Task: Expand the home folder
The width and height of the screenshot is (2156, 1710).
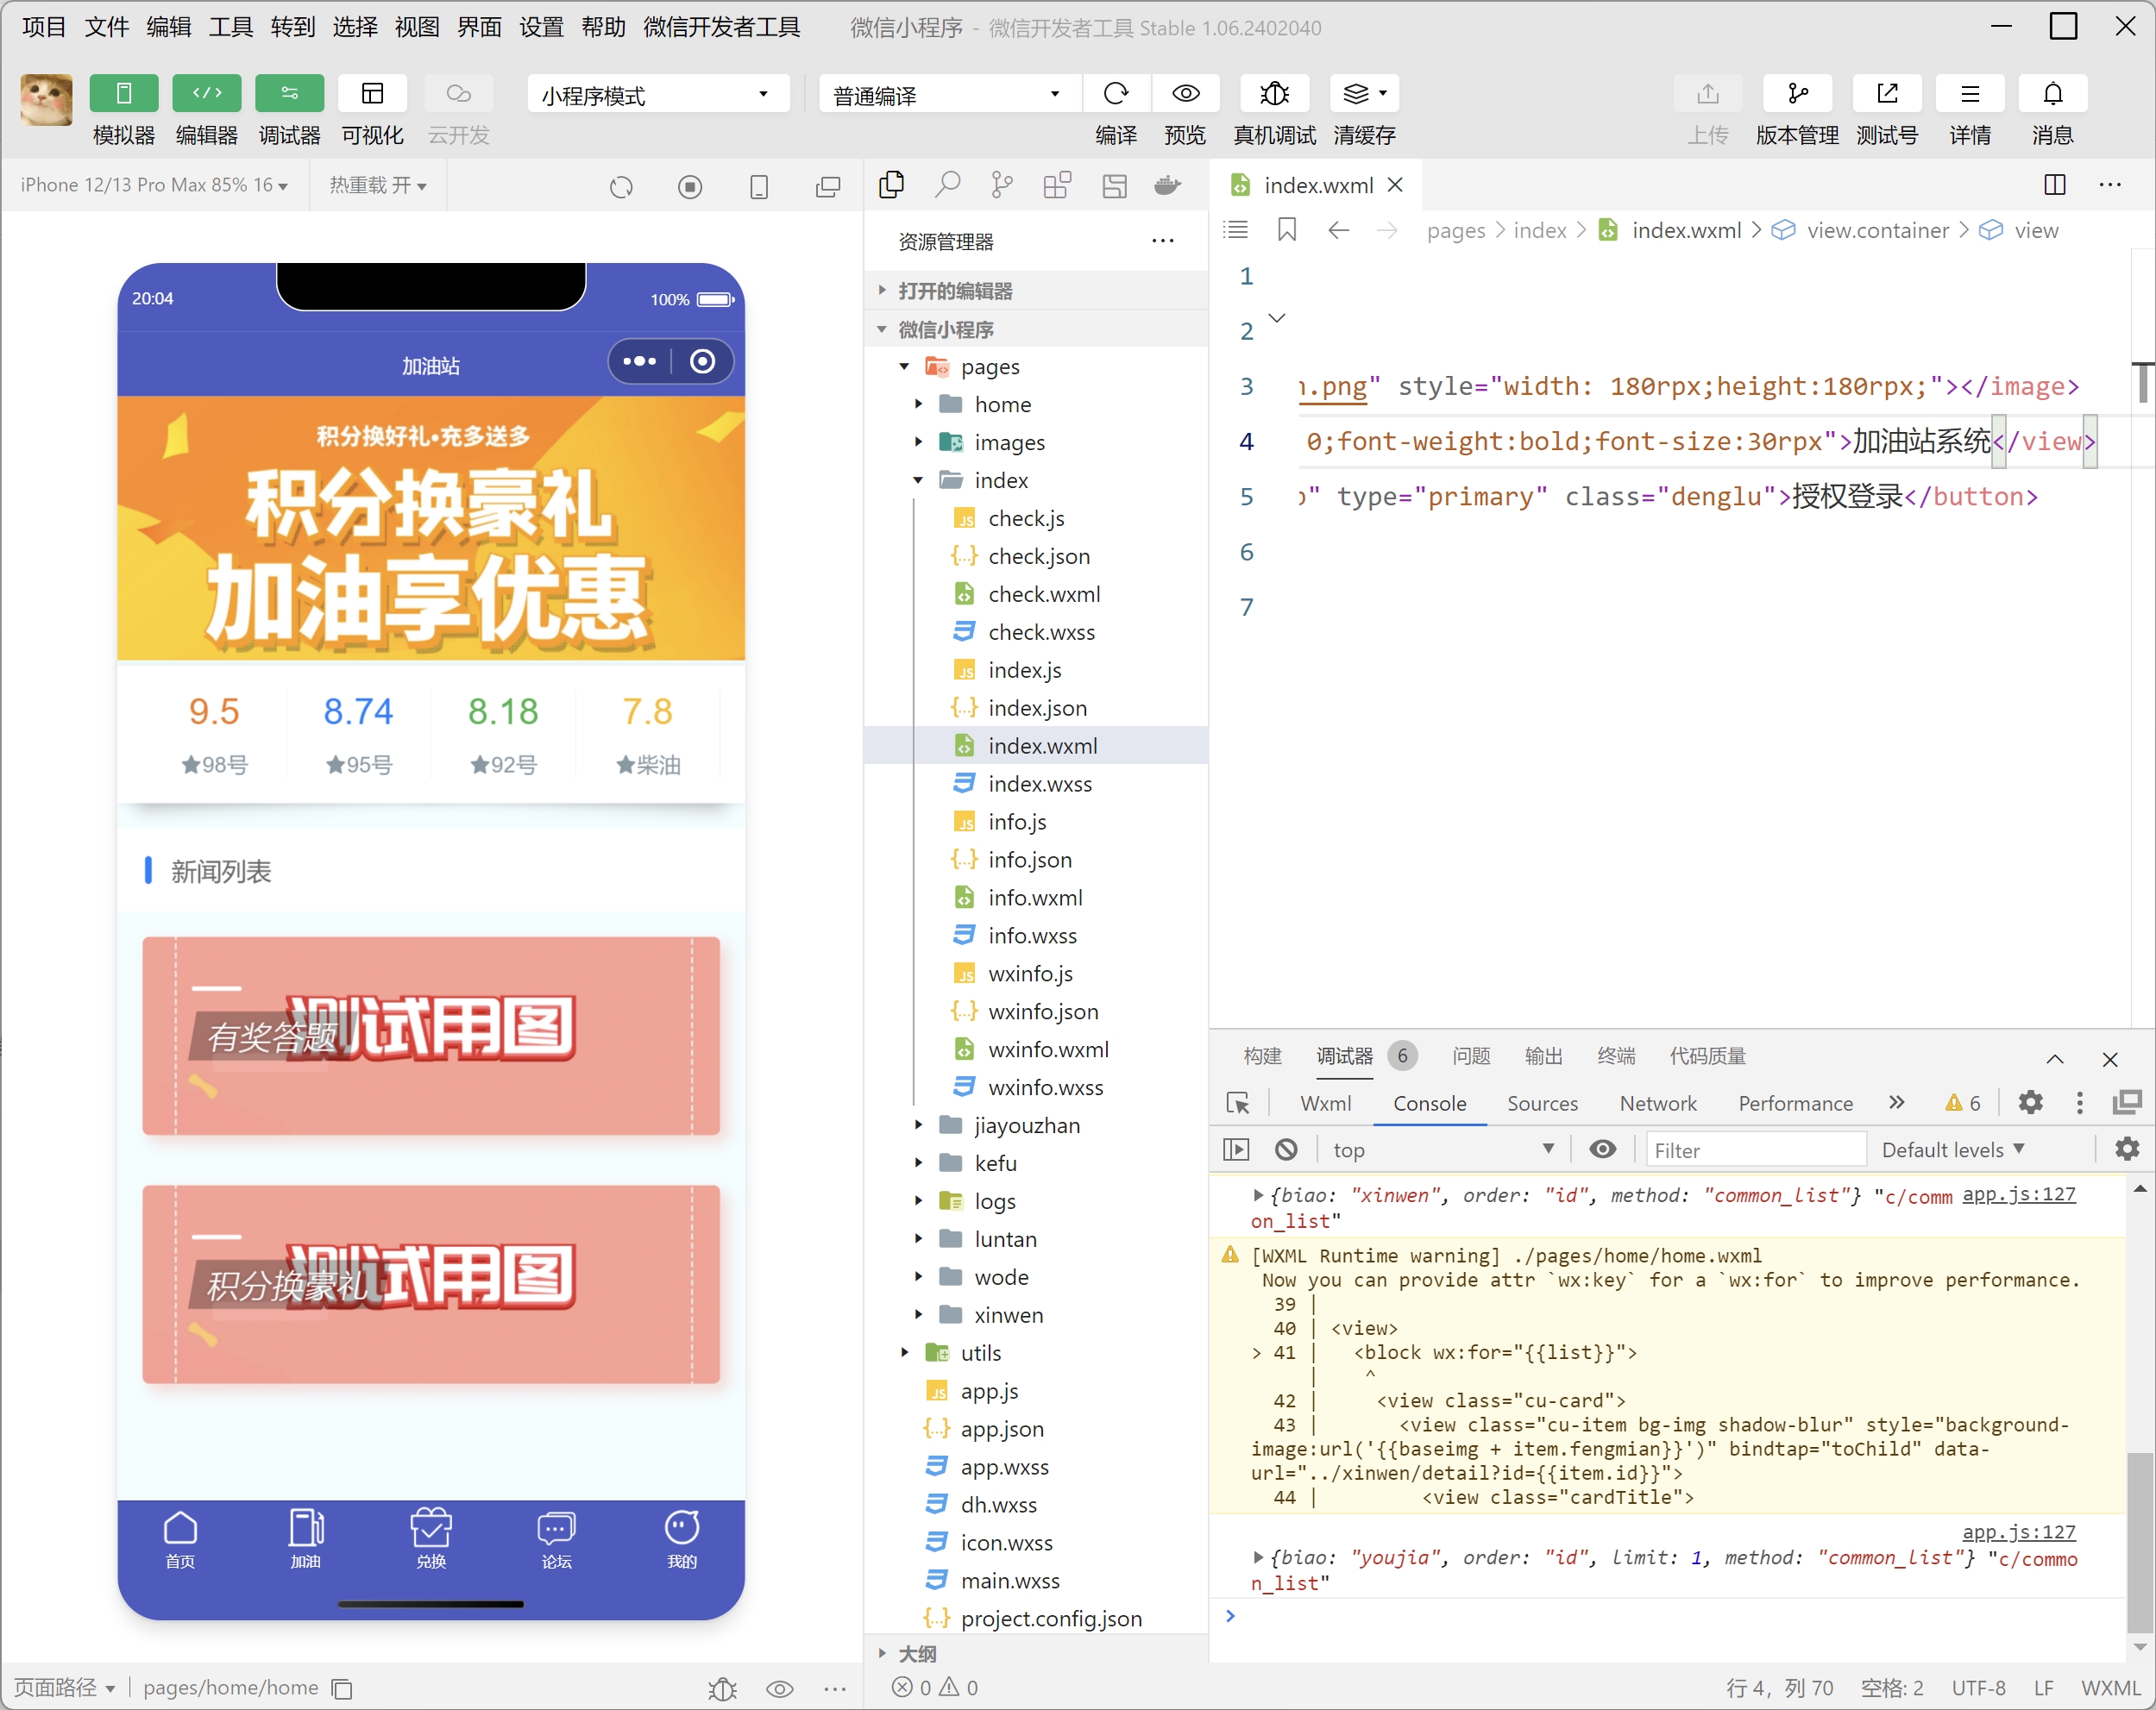Action: pyautogui.click(x=1037, y=404)
